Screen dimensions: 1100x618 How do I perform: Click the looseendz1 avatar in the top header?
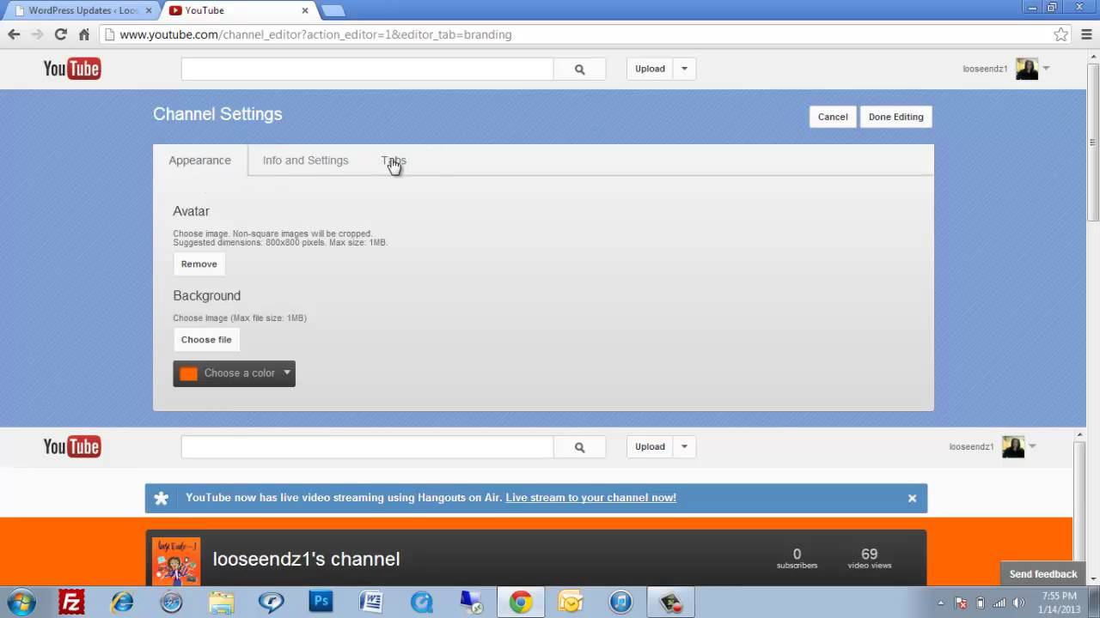1027,69
